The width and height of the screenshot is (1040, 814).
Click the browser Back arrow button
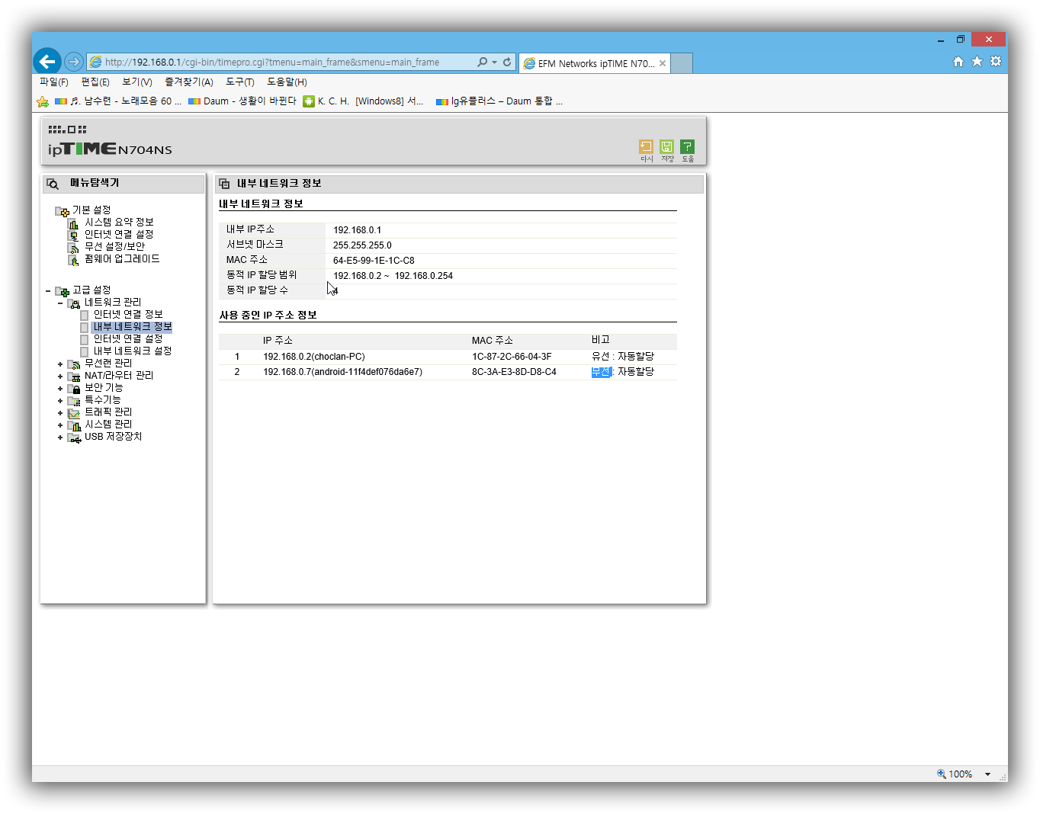pos(47,62)
